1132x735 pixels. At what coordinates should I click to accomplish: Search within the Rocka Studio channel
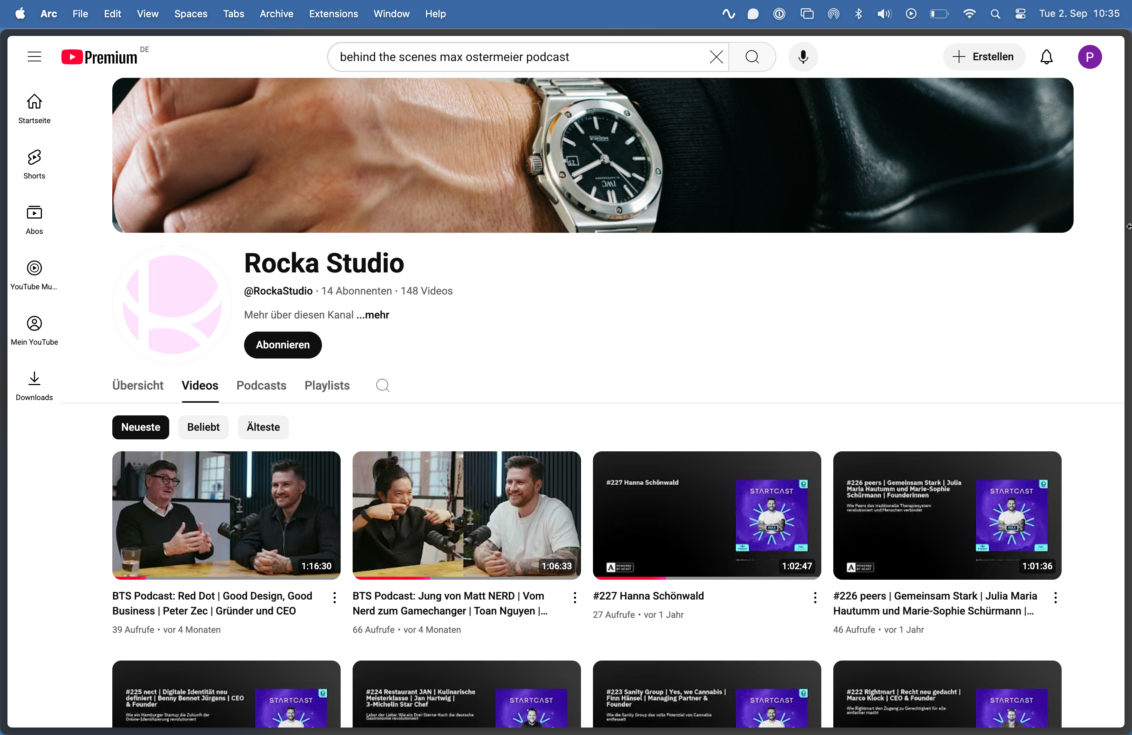point(383,385)
